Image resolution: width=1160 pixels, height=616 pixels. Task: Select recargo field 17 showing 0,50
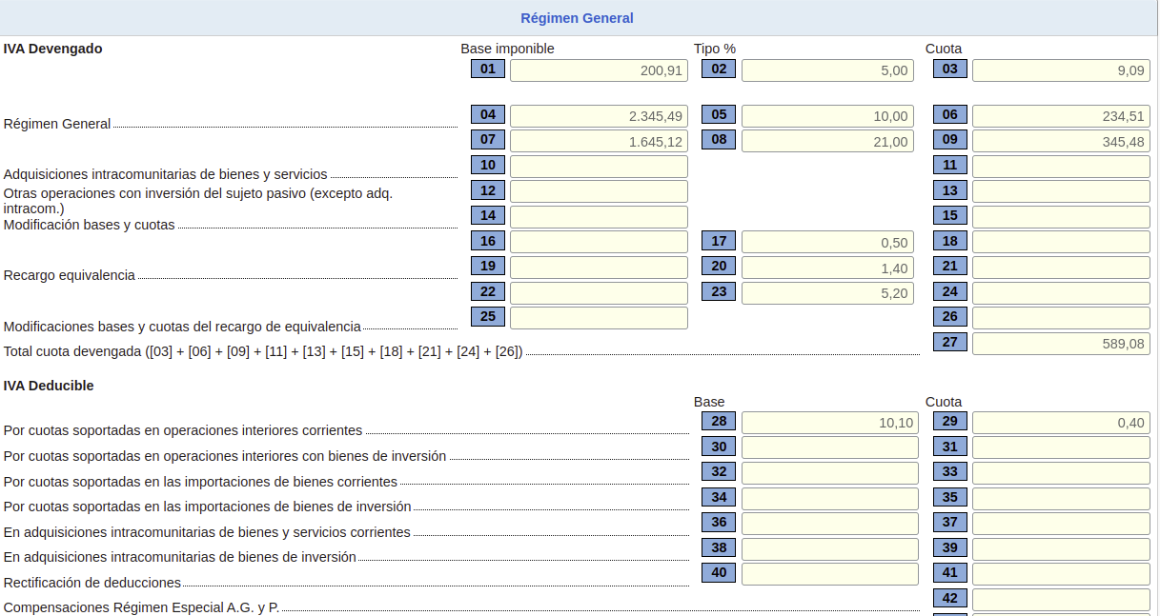[827, 242]
